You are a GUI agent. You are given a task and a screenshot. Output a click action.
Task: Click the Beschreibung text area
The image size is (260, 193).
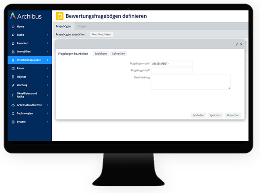coord(191,82)
